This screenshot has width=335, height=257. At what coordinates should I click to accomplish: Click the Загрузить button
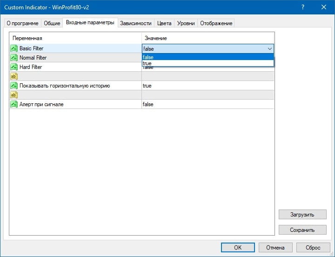(302, 215)
